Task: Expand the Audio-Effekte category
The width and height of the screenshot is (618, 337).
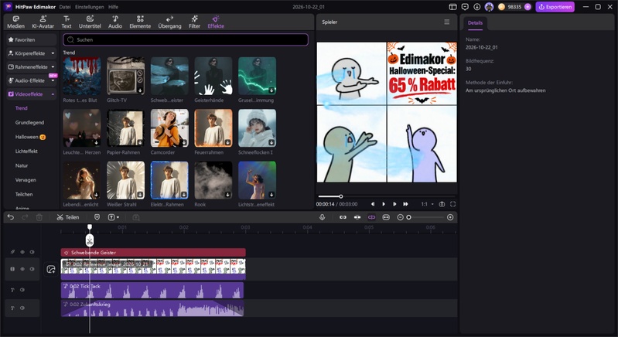Action: (x=31, y=80)
